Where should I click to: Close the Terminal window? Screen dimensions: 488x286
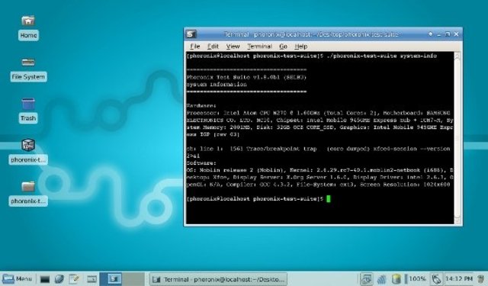(x=456, y=34)
